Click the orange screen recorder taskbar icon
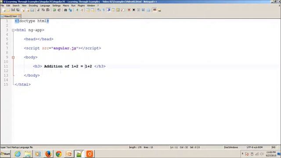 (90, 154)
